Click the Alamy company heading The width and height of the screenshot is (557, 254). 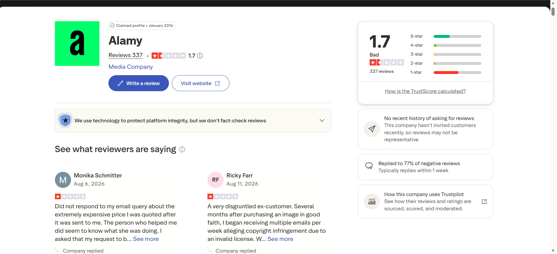(125, 40)
